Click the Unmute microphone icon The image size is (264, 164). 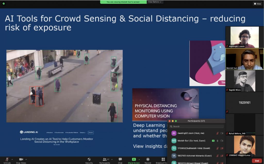(7, 159)
